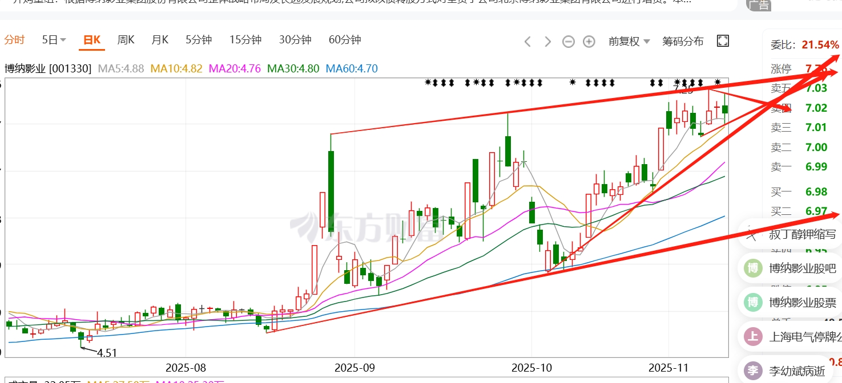Click the 2025-08 date axis label
The width and height of the screenshot is (842, 383).
[185, 367]
